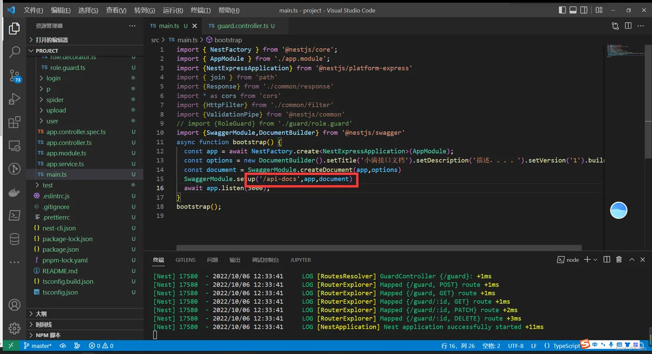
Task: Open the GitLens view icon
Action: pos(14,169)
